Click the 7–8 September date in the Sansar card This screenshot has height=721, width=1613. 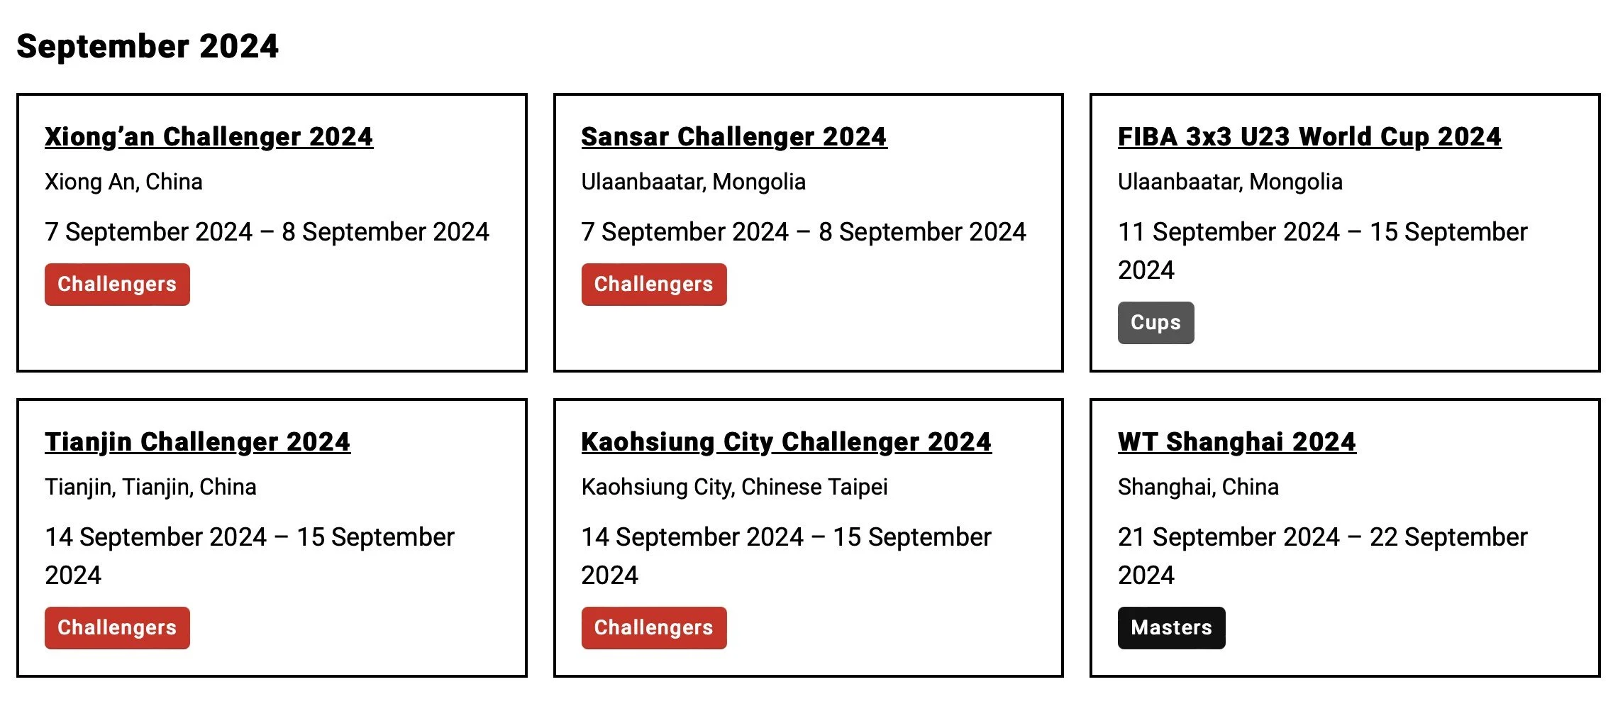coord(803,233)
